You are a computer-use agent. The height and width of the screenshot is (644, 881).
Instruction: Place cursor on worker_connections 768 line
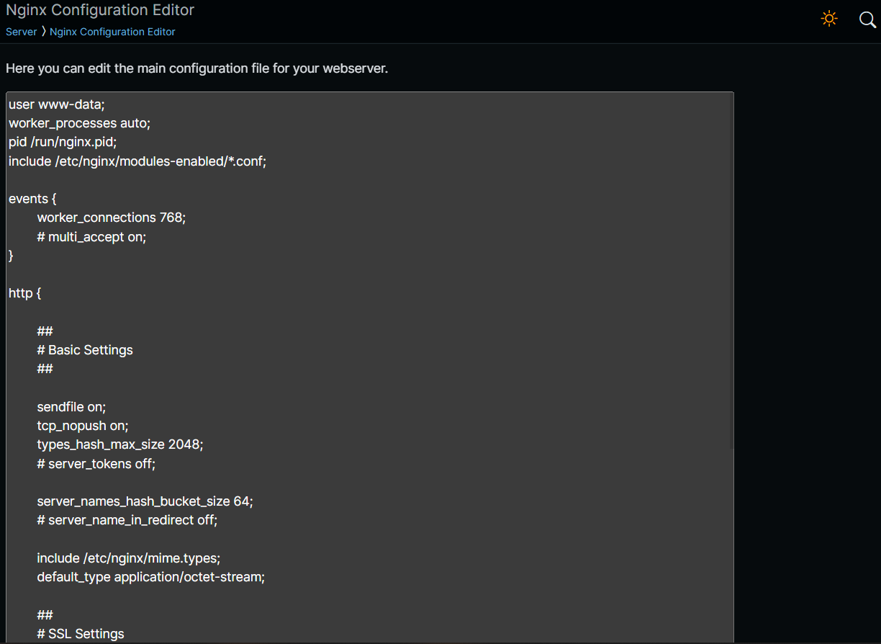pyautogui.click(x=112, y=218)
